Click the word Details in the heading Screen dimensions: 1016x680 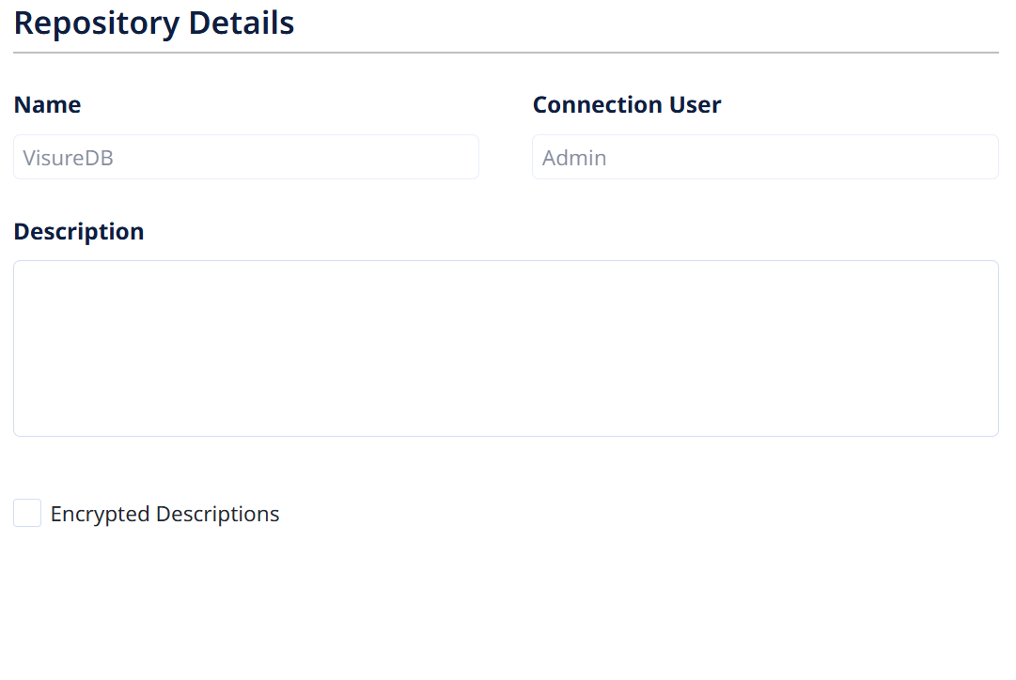click(x=242, y=23)
